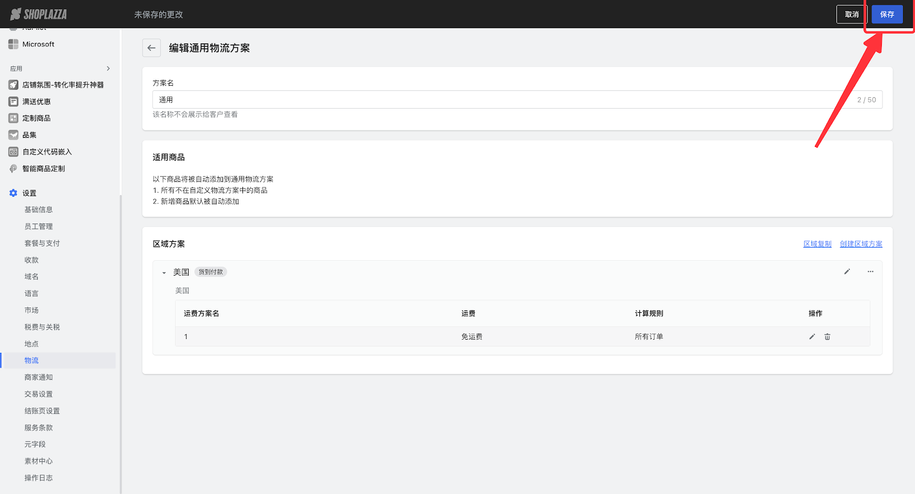Open the 智能商品定制 app
This screenshot has width=915, height=494.
coord(43,169)
